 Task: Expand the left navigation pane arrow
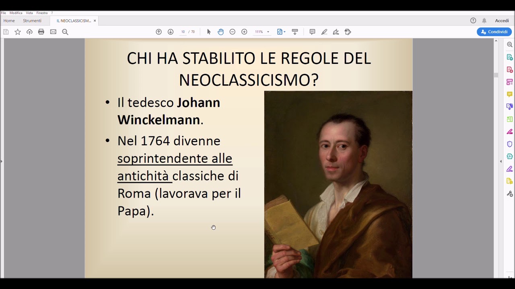pyautogui.click(x=1, y=161)
